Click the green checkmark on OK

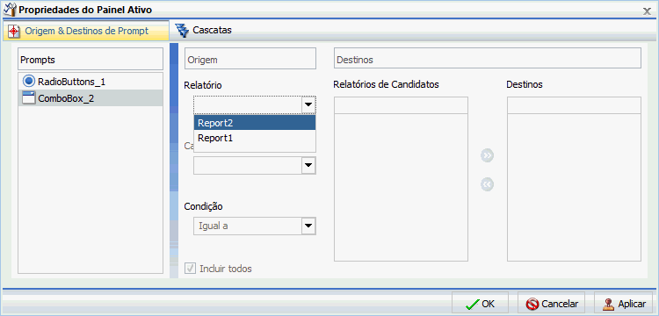473,304
